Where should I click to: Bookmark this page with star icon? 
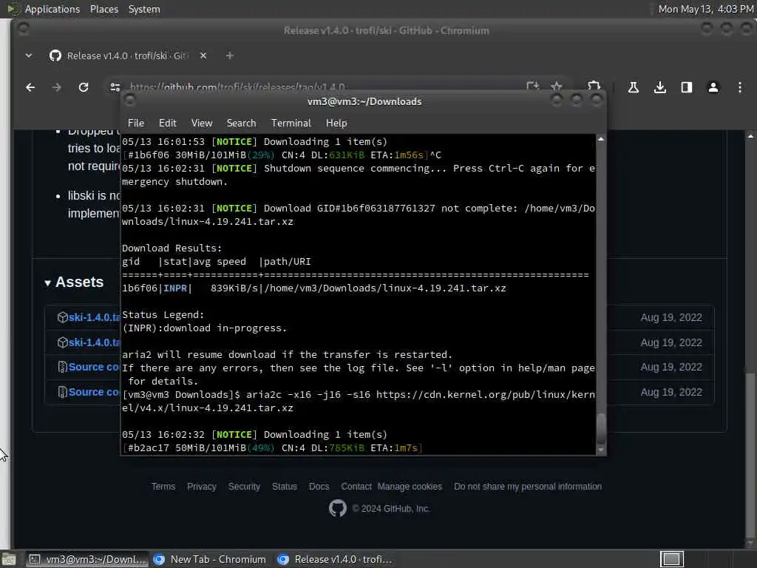[556, 87]
